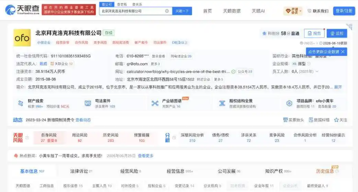The height and width of the screenshot is (192, 358).
Task: Open the 首页 nav item
Action: pyautogui.click(x=207, y=11)
